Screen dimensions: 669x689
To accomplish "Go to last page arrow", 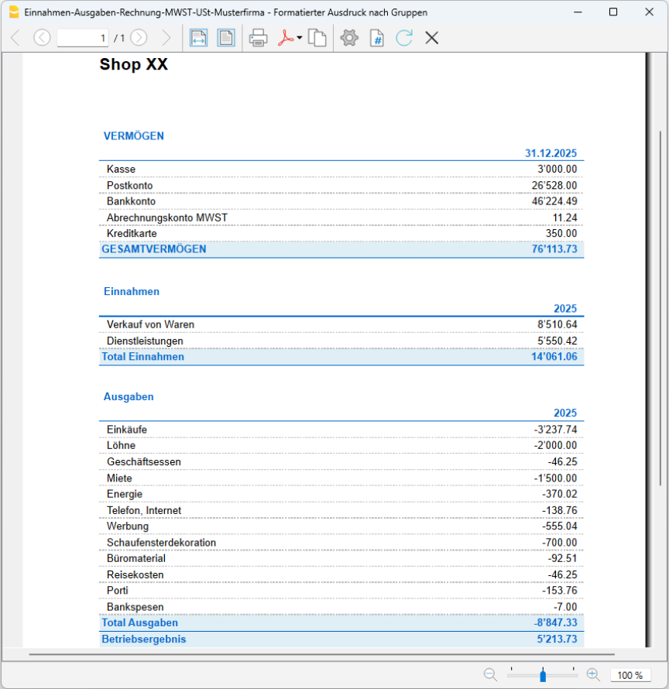I will point(166,38).
